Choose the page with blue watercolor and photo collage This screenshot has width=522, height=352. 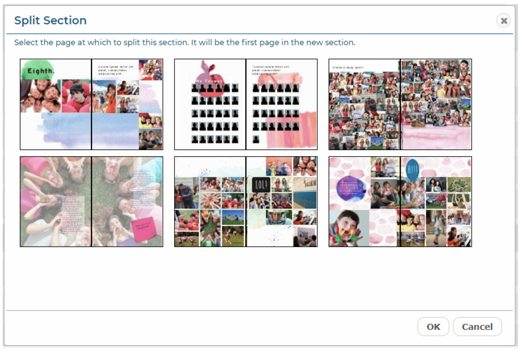point(127,104)
